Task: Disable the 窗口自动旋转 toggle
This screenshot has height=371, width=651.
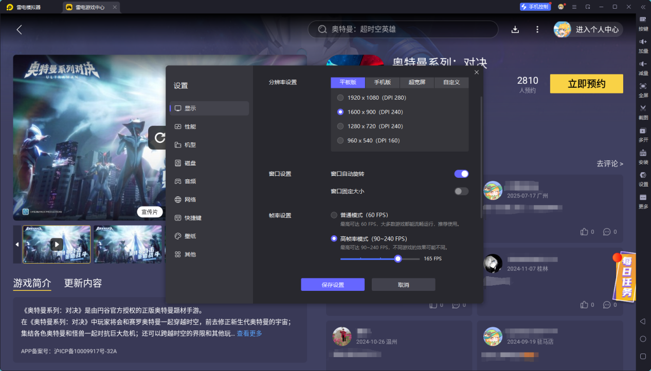Action: click(461, 174)
